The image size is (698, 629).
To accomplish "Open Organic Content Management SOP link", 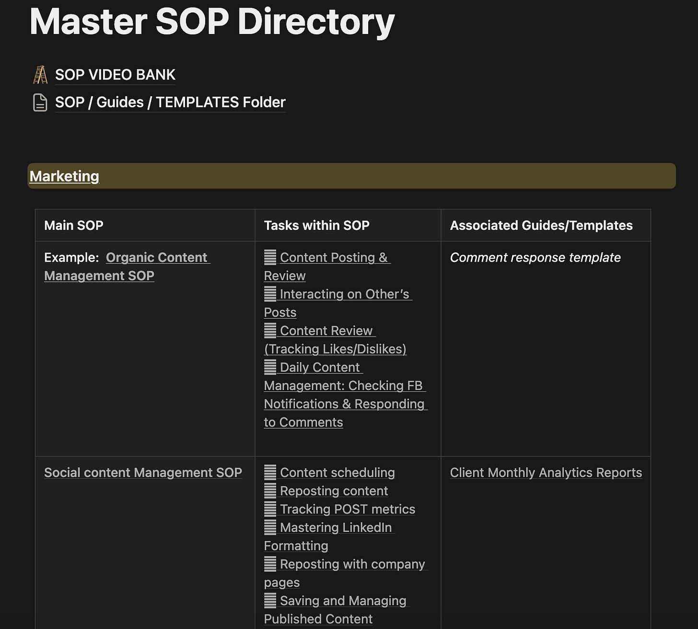I will [x=127, y=267].
